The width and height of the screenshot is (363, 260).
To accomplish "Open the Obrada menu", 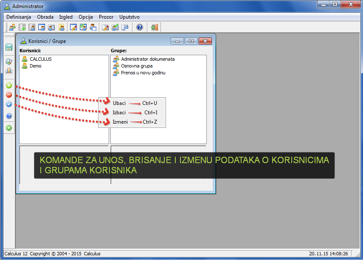I will [45, 17].
